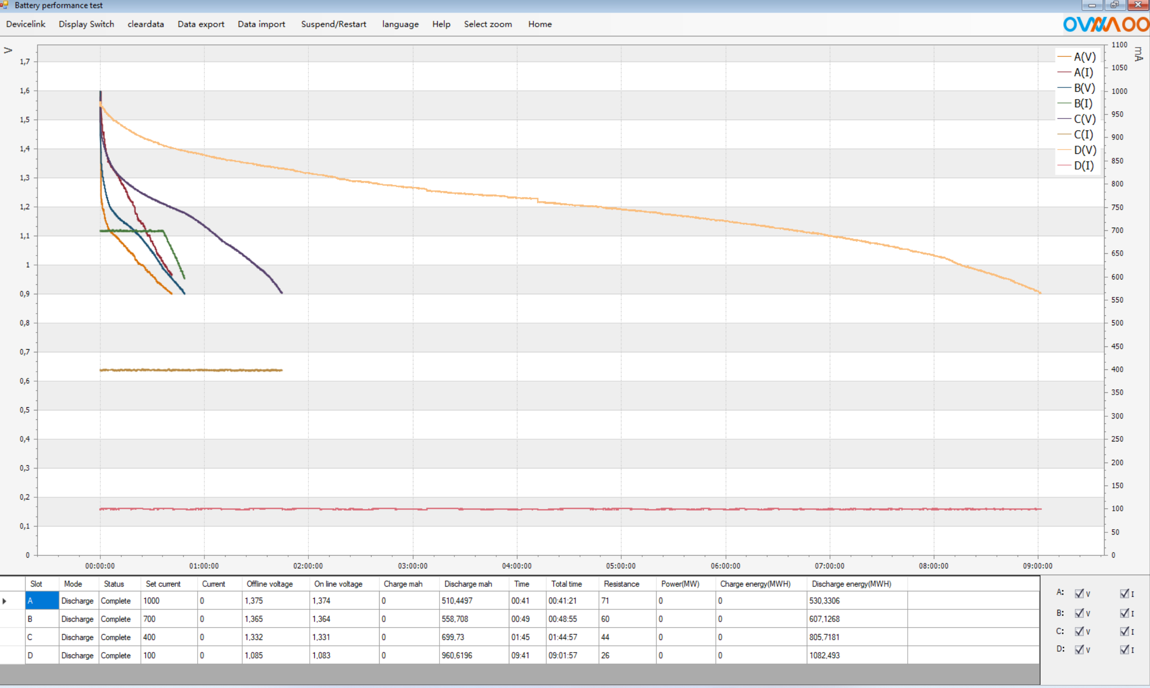The height and width of the screenshot is (688, 1150).
Task: Toggle slot B current checkbox
Action: coord(1124,613)
